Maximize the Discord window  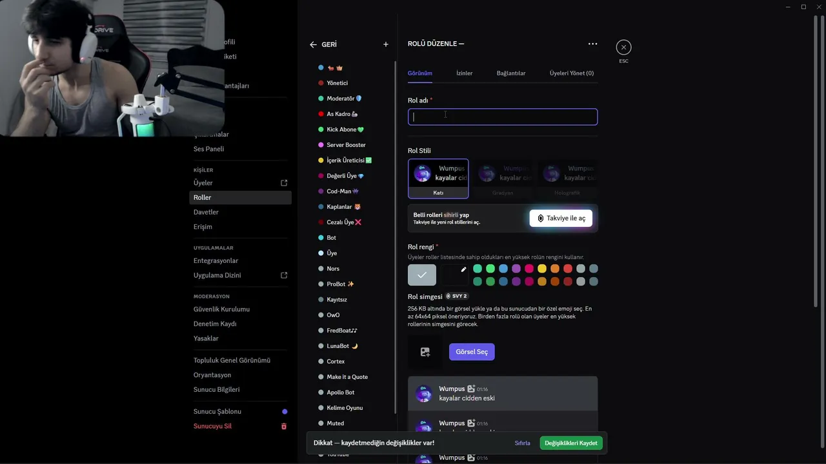tap(803, 7)
